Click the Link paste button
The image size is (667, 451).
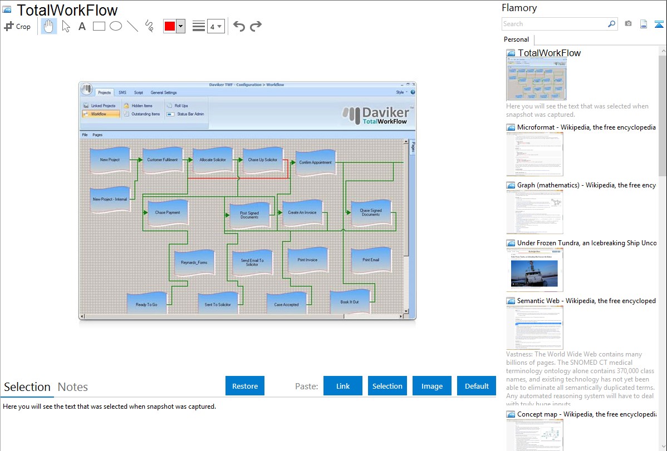point(343,386)
